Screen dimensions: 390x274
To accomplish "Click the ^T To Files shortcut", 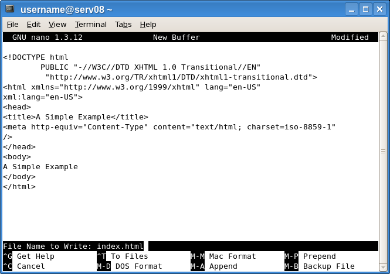I will pos(123,256).
